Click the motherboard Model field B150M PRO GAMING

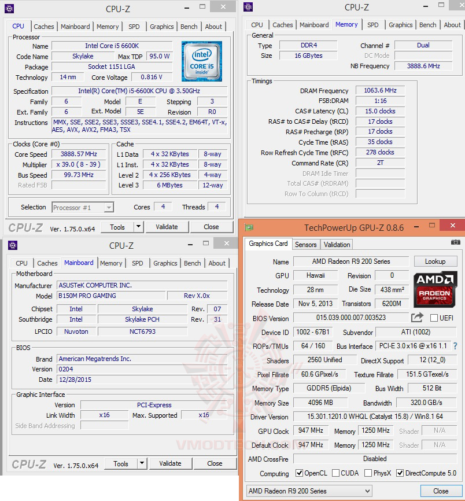click(111, 296)
